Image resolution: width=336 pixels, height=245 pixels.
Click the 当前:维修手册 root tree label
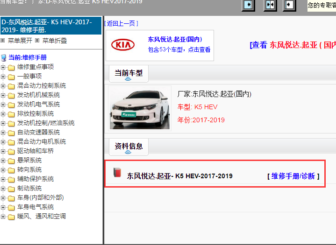pyautogui.click(x=28, y=57)
